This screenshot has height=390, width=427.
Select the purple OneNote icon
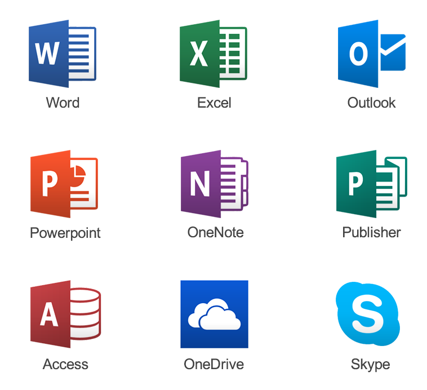tap(214, 184)
